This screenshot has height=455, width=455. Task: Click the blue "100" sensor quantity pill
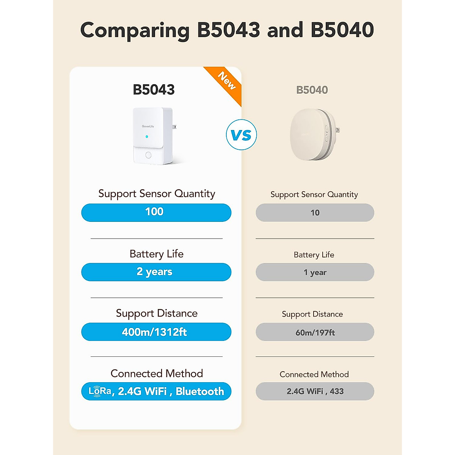coord(156,212)
